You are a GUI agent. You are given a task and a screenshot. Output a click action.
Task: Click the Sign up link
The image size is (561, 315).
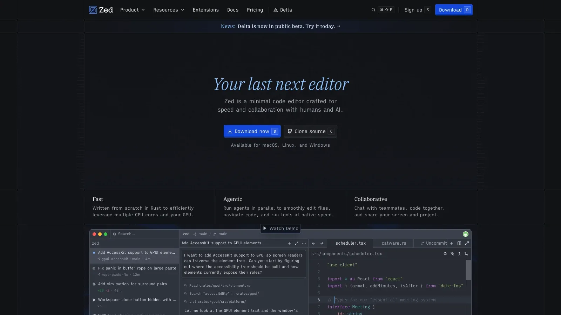click(x=417, y=10)
